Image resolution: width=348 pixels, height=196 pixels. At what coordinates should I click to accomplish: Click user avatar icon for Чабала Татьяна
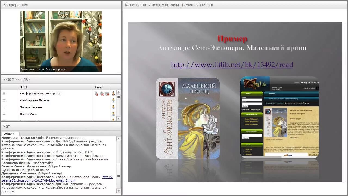(113, 107)
